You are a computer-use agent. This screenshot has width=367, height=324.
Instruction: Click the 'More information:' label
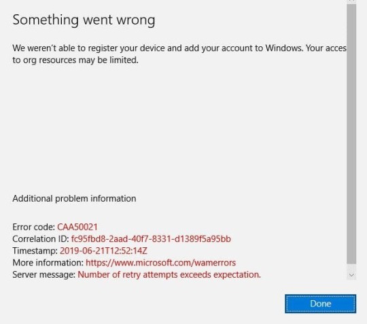click(x=48, y=263)
